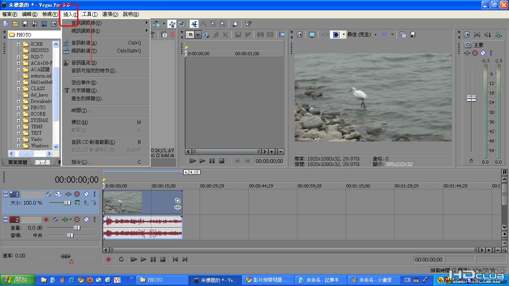Click the record button in timeline transport

tap(109, 259)
